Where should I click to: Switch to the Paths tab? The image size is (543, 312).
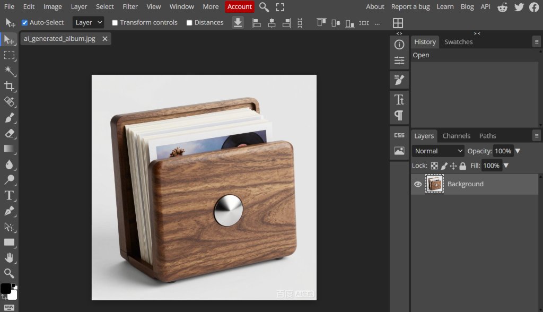(487, 136)
